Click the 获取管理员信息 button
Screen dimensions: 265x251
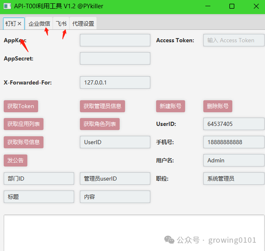point(102,106)
